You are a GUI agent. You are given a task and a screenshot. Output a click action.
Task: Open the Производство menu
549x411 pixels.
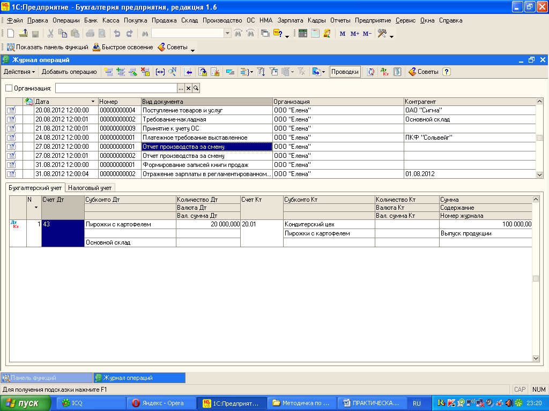click(222, 21)
